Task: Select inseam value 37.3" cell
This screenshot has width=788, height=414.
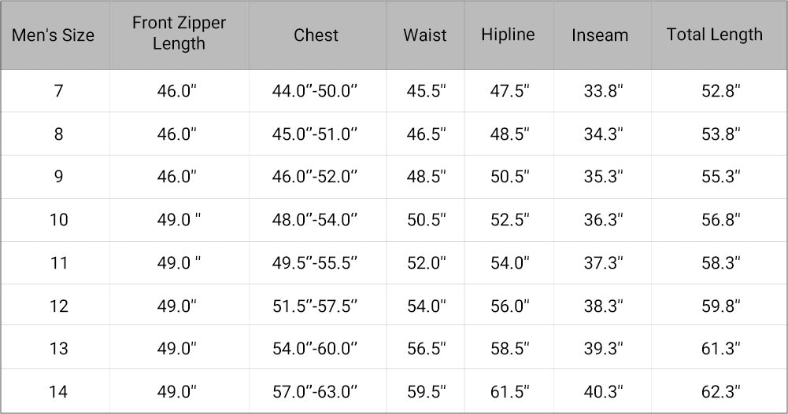Action: [603, 262]
